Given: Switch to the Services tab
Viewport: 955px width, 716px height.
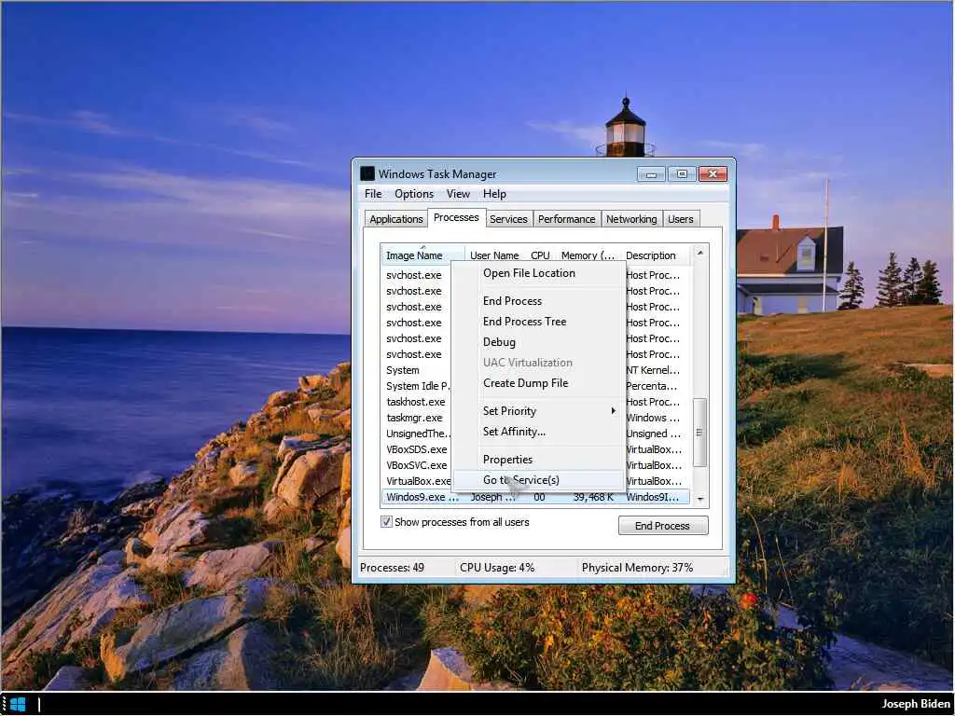Looking at the screenshot, I should pyautogui.click(x=508, y=219).
